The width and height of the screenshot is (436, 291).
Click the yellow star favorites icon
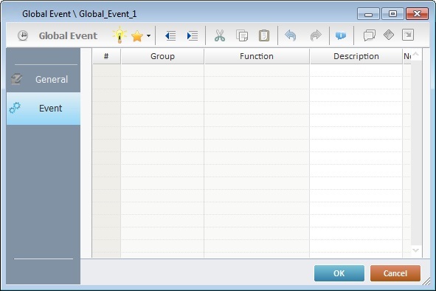[x=137, y=36]
